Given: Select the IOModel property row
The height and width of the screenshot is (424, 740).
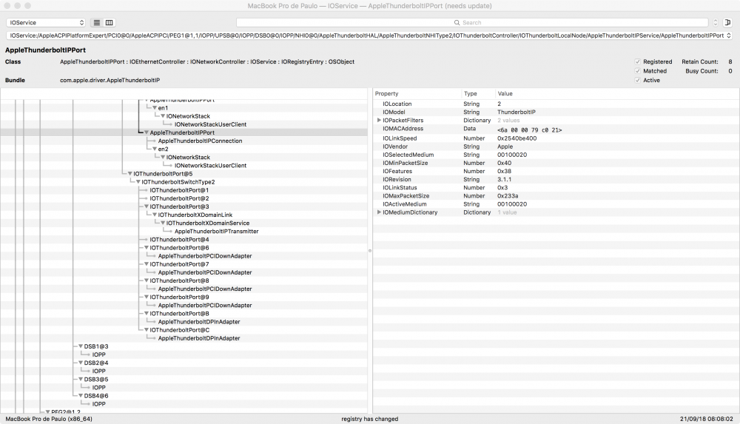Looking at the screenshot, I should tap(556, 112).
